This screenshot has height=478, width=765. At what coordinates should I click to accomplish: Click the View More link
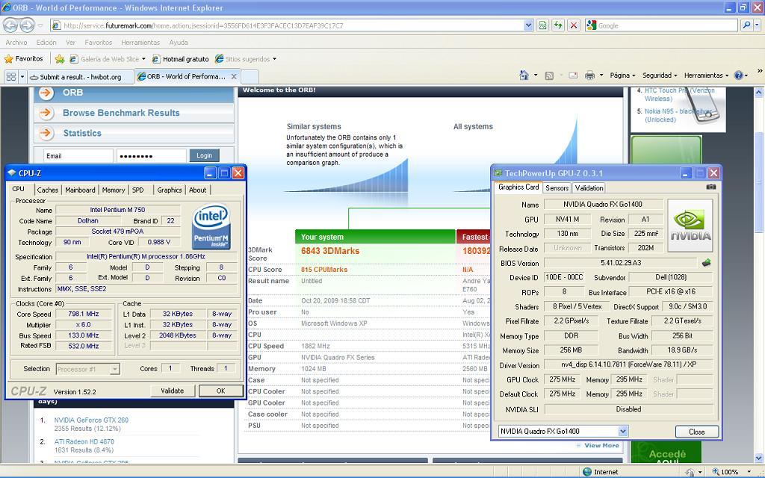point(601,445)
